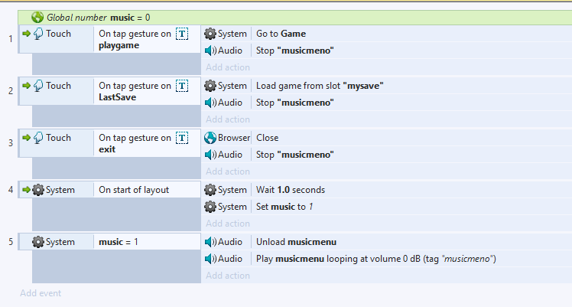Click Audio speaker icon of Unload musicmenu
This screenshot has height=307, width=572.
click(x=210, y=242)
